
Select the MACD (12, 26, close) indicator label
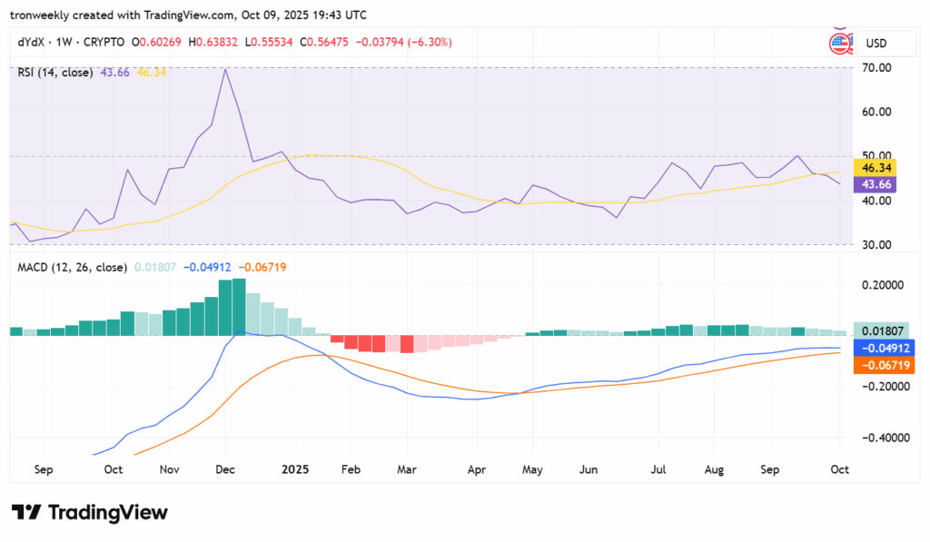click(73, 268)
